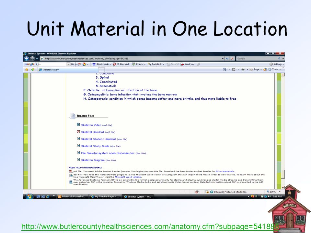Click the red Stop loading icon
The height and width of the screenshot is (233, 311).
232,59
